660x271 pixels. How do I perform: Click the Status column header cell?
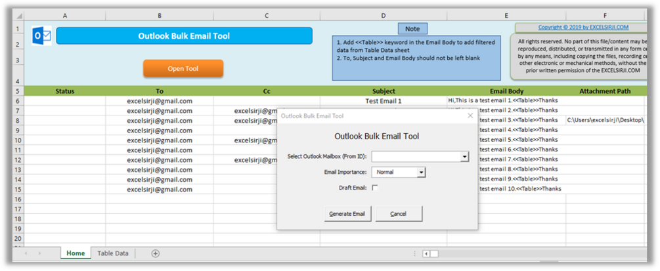click(x=65, y=91)
